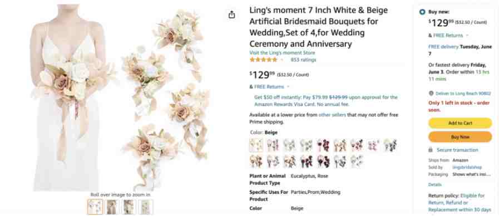The width and height of the screenshot is (499, 216).
Task: Select the Buy new radio button
Action: [422, 12]
